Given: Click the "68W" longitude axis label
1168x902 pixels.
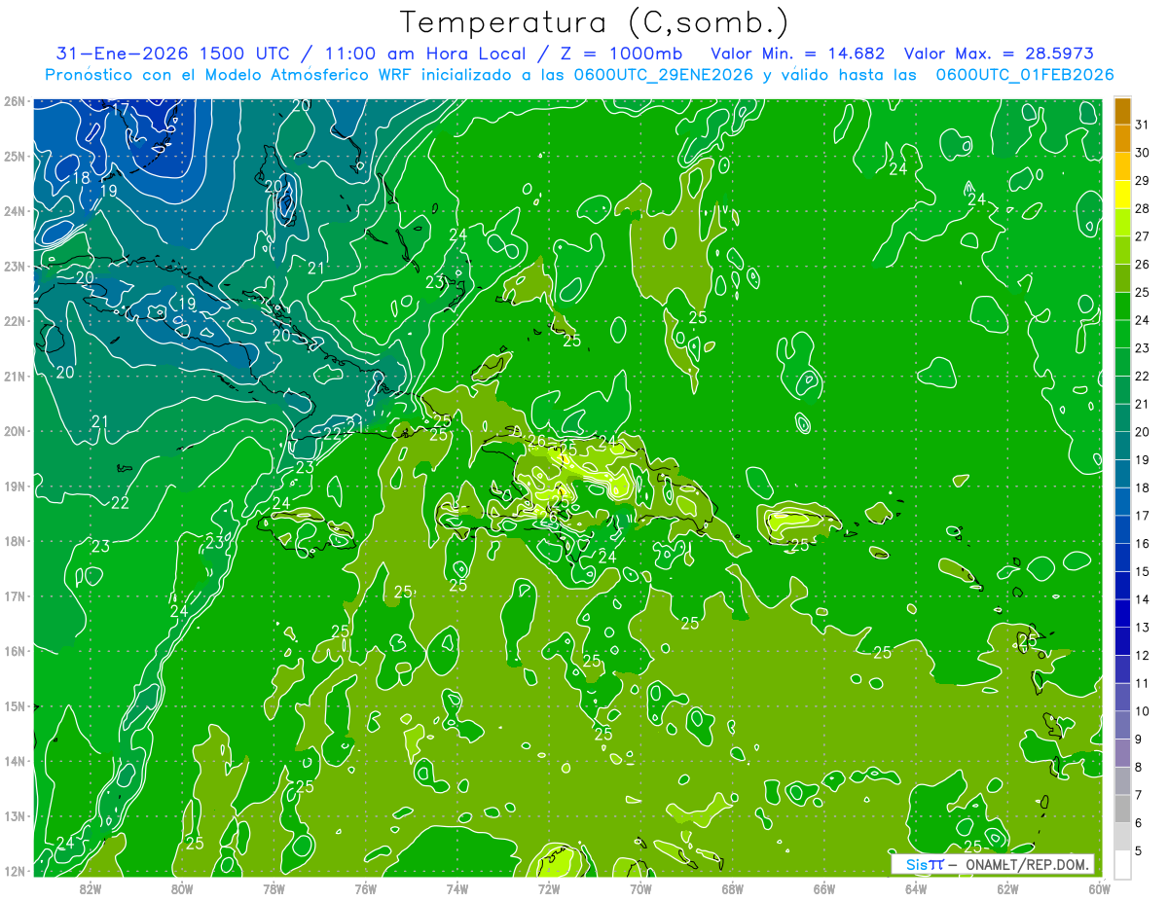Looking at the screenshot, I should 733,888.
